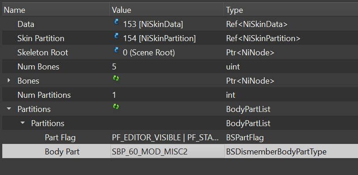The image size is (358, 175).
Task: Select the Data row name
Action: pyautogui.click(x=26, y=24)
